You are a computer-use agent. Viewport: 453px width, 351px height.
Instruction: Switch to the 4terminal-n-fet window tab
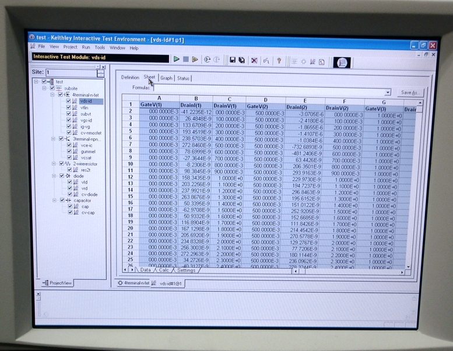point(134,283)
